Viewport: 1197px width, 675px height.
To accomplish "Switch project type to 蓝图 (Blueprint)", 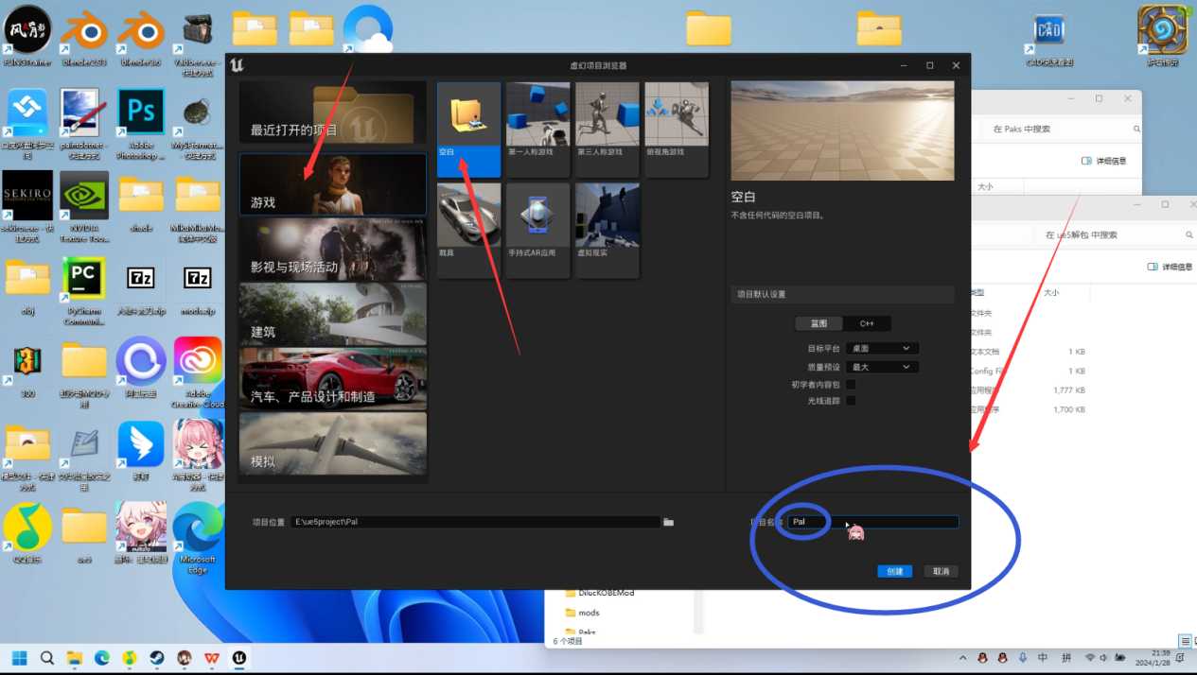I will tap(819, 323).
